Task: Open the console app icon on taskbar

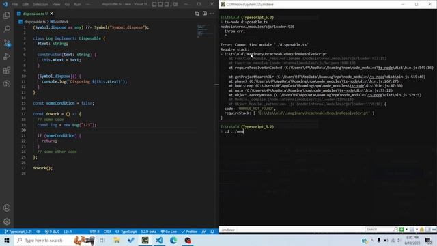Action: click(x=145, y=240)
